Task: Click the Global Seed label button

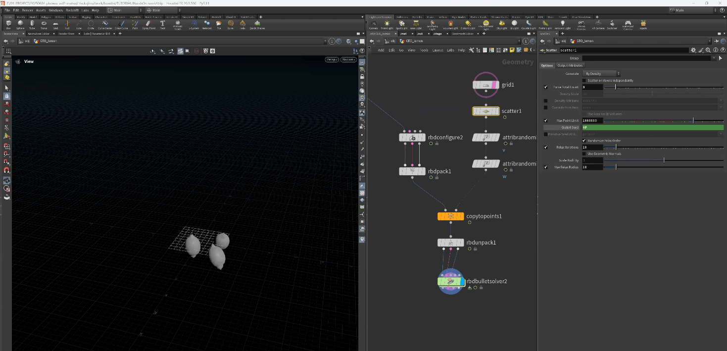Action: pos(563,127)
